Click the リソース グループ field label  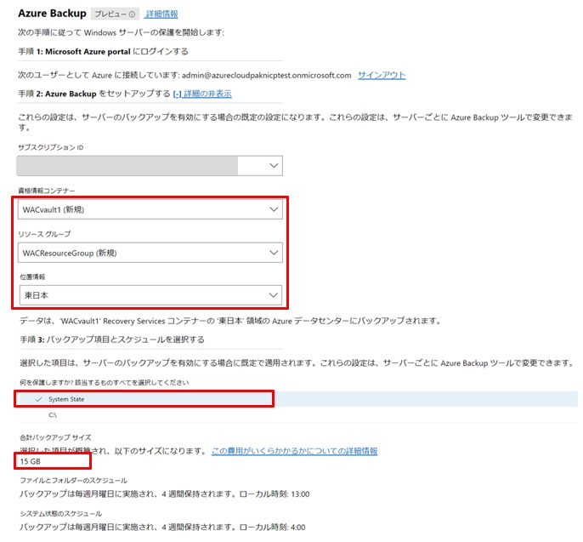click(44, 234)
